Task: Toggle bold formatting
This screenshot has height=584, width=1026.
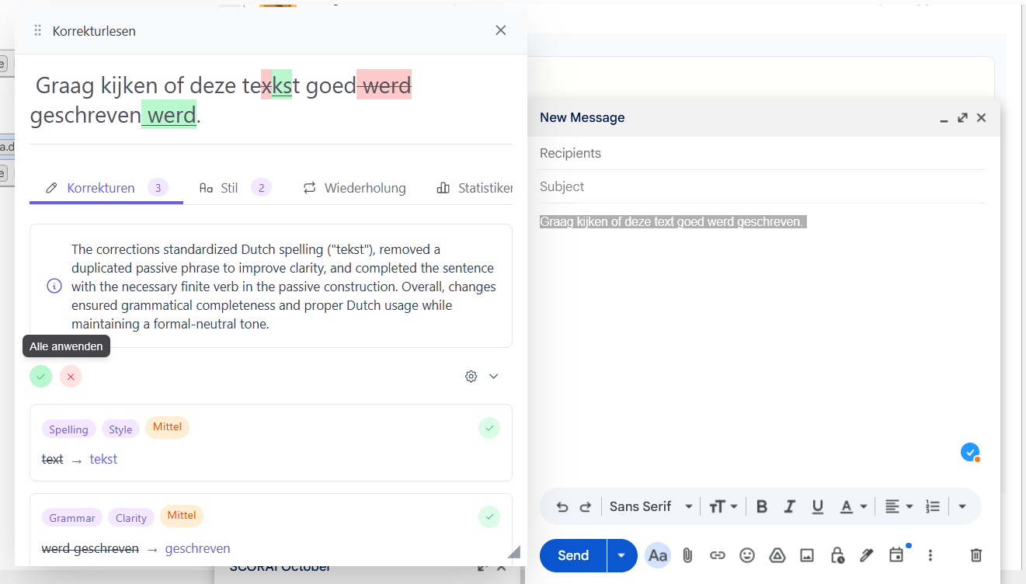Action: (762, 506)
